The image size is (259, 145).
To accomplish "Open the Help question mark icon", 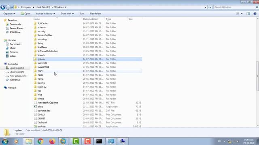I will (255, 14).
